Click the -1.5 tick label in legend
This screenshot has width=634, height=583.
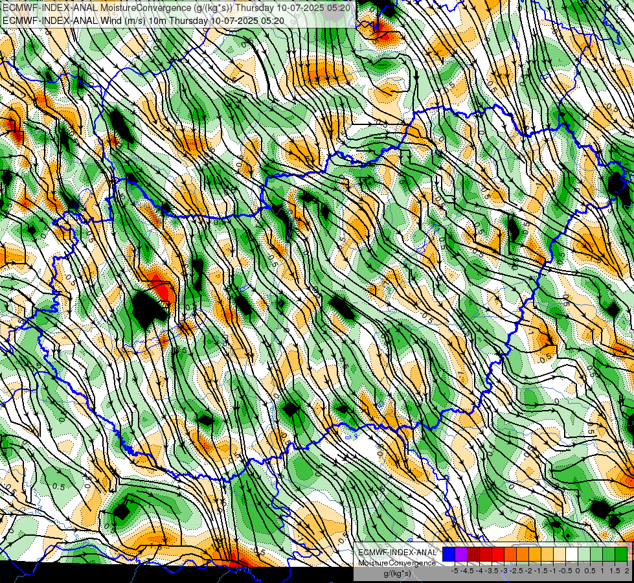point(541,571)
